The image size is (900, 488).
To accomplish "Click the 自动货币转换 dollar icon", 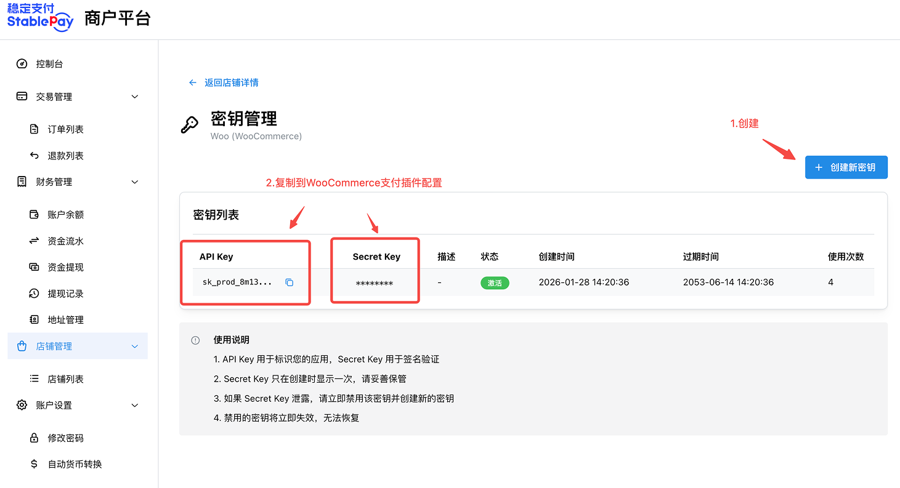I will coord(35,464).
